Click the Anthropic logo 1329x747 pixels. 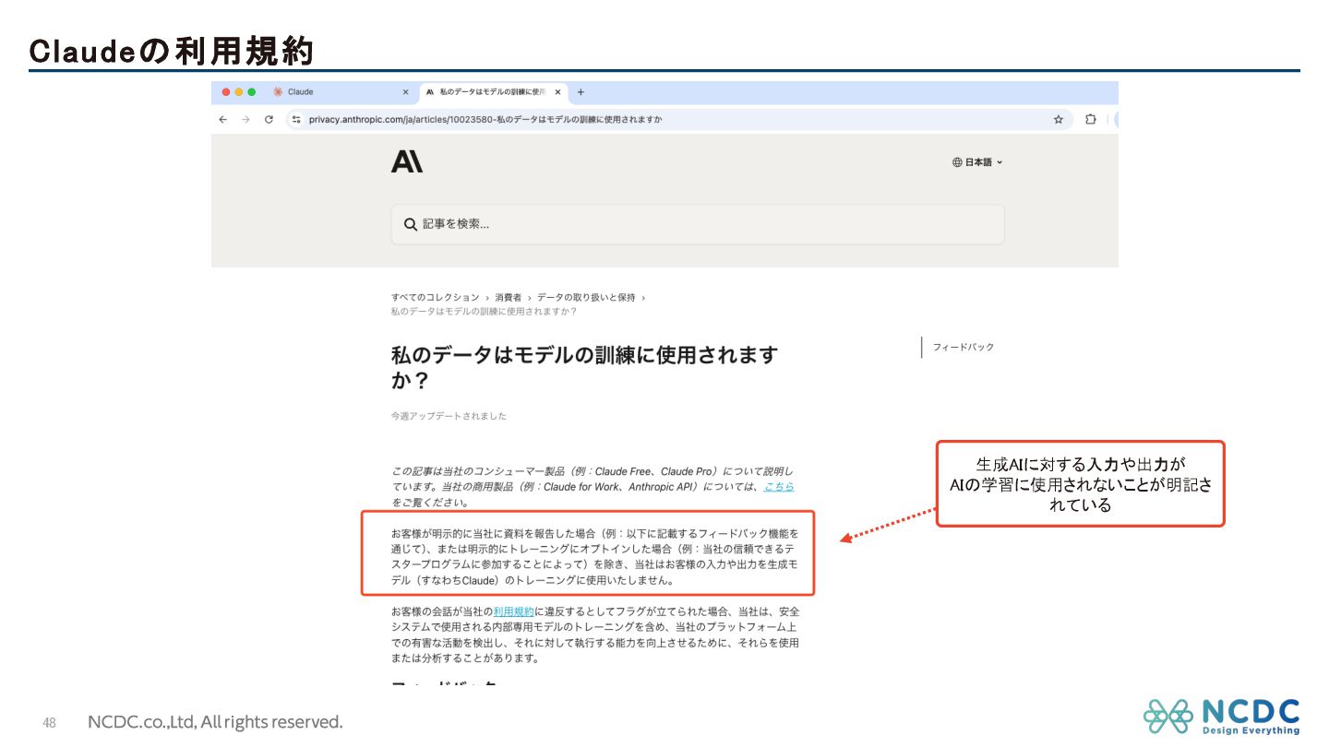click(x=407, y=161)
